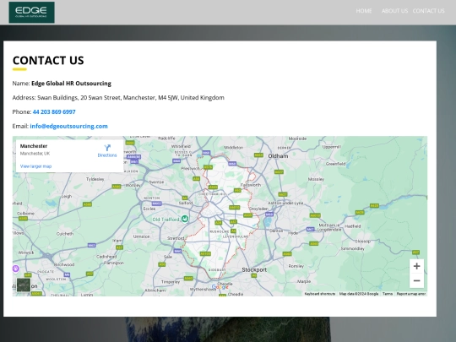Click the Ashton-under-Lyne label on the map
Image resolution: width=456 pixels, height=342 pixels.
pos(285,203)
